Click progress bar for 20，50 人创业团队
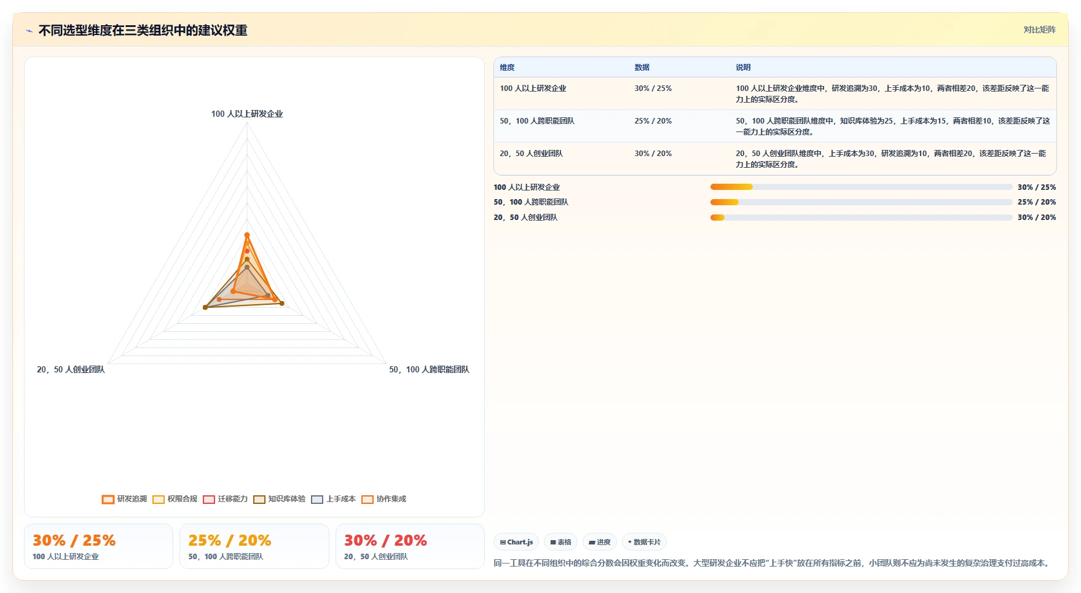This screenshot has height=593, width=1081. 861,218
